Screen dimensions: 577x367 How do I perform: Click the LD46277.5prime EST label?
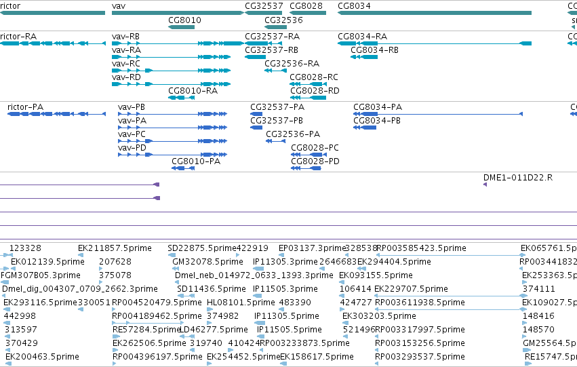pyautogui.click(x=214, y=330)
